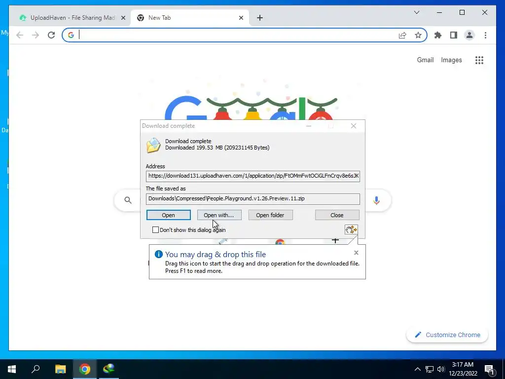Viewport: 505px width, 379px height.
Task: Select the New Tab tab
Action: [x=190, y=18]
